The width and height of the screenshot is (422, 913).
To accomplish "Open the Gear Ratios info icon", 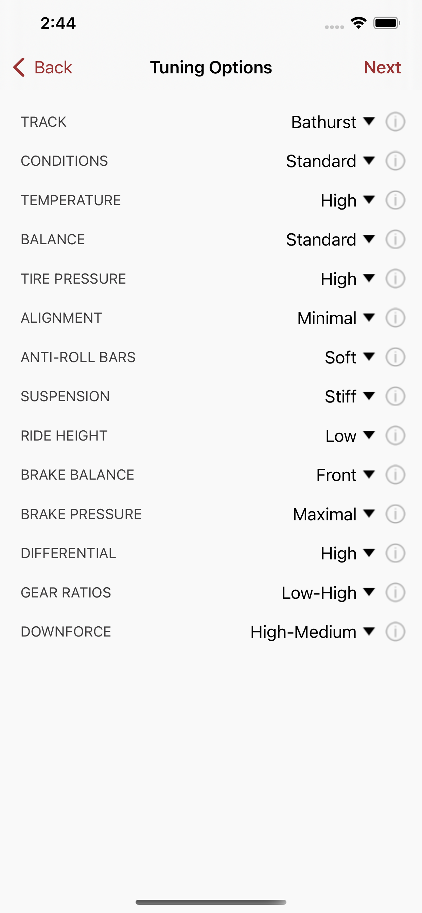I will [x=395, y=593].
